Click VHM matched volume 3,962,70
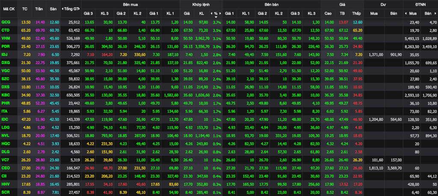This screenshot has width=438, height=196. coord(202,38)
